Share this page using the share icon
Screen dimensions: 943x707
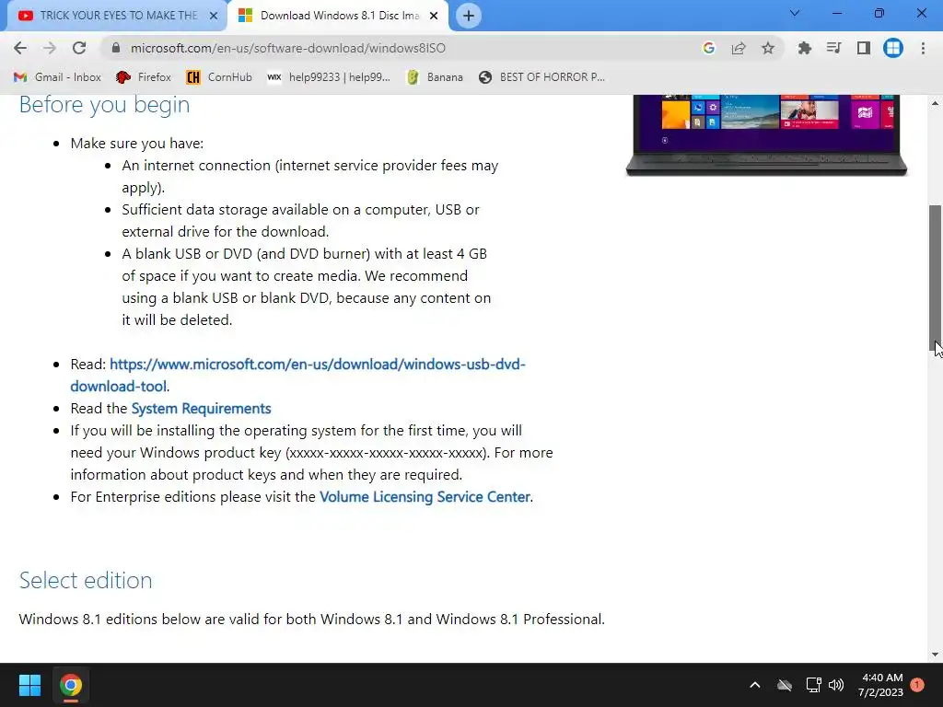pyautogui.click(x=739, y=48)
